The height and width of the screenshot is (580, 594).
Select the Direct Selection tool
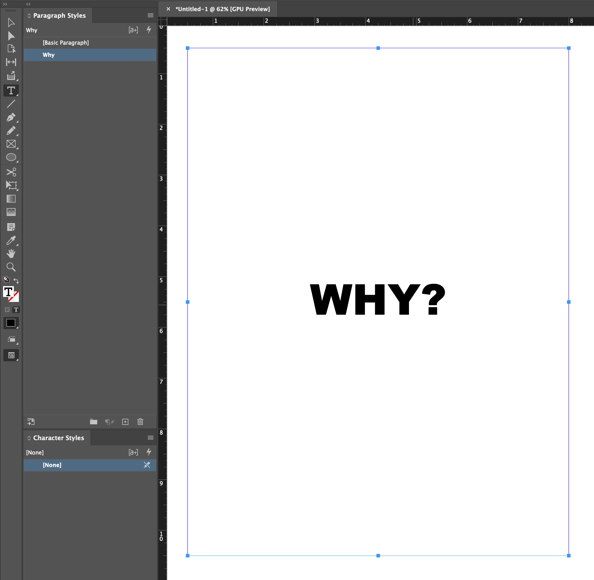(11, 36)
